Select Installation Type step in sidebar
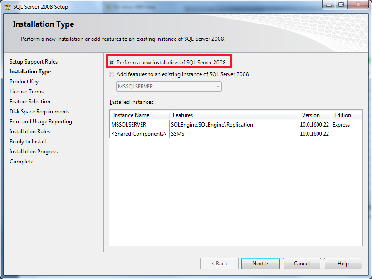This screenshot has width=372, height=279. point(30,72)
